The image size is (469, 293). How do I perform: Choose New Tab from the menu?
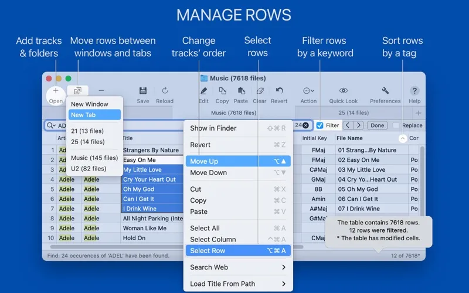(94, 115)
